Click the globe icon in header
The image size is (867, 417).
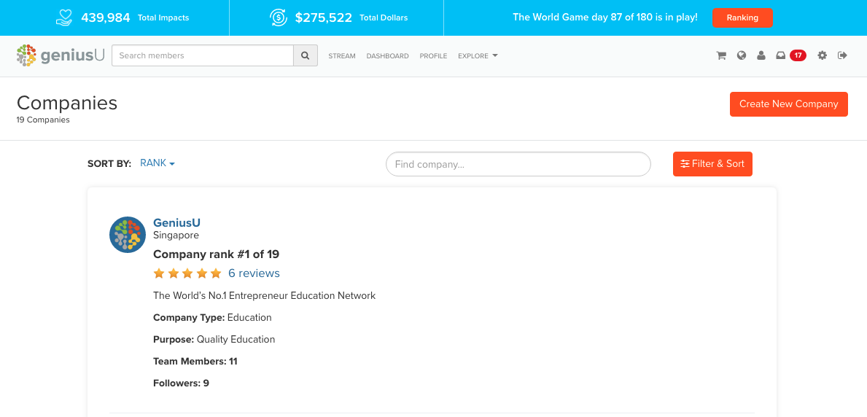[742, 55]
